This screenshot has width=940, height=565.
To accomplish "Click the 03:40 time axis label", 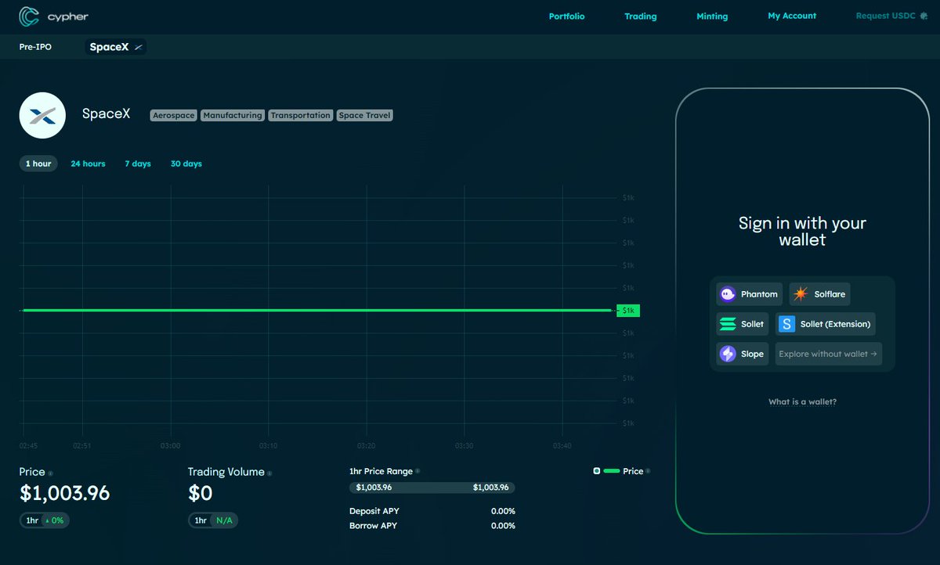I will coord(562,445).
